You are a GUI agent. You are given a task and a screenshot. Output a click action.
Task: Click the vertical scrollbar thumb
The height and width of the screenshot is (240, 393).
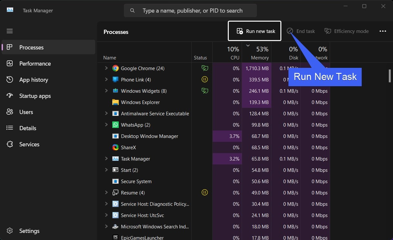click(390, 76)
